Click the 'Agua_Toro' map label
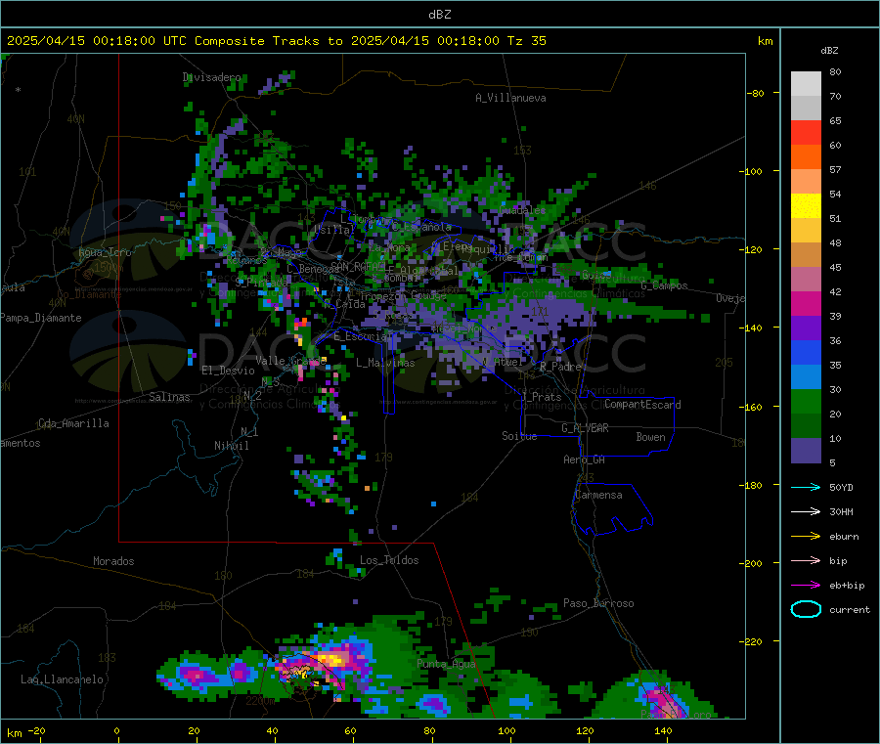Screen dimensions: 880x744 105,252
